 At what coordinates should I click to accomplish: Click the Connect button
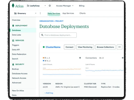coord(69,47)
